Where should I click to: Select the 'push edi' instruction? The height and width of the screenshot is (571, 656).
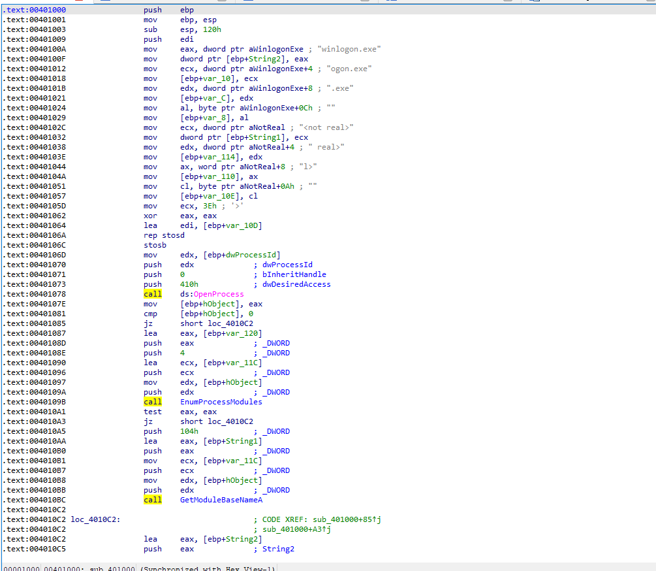(168, 39)
